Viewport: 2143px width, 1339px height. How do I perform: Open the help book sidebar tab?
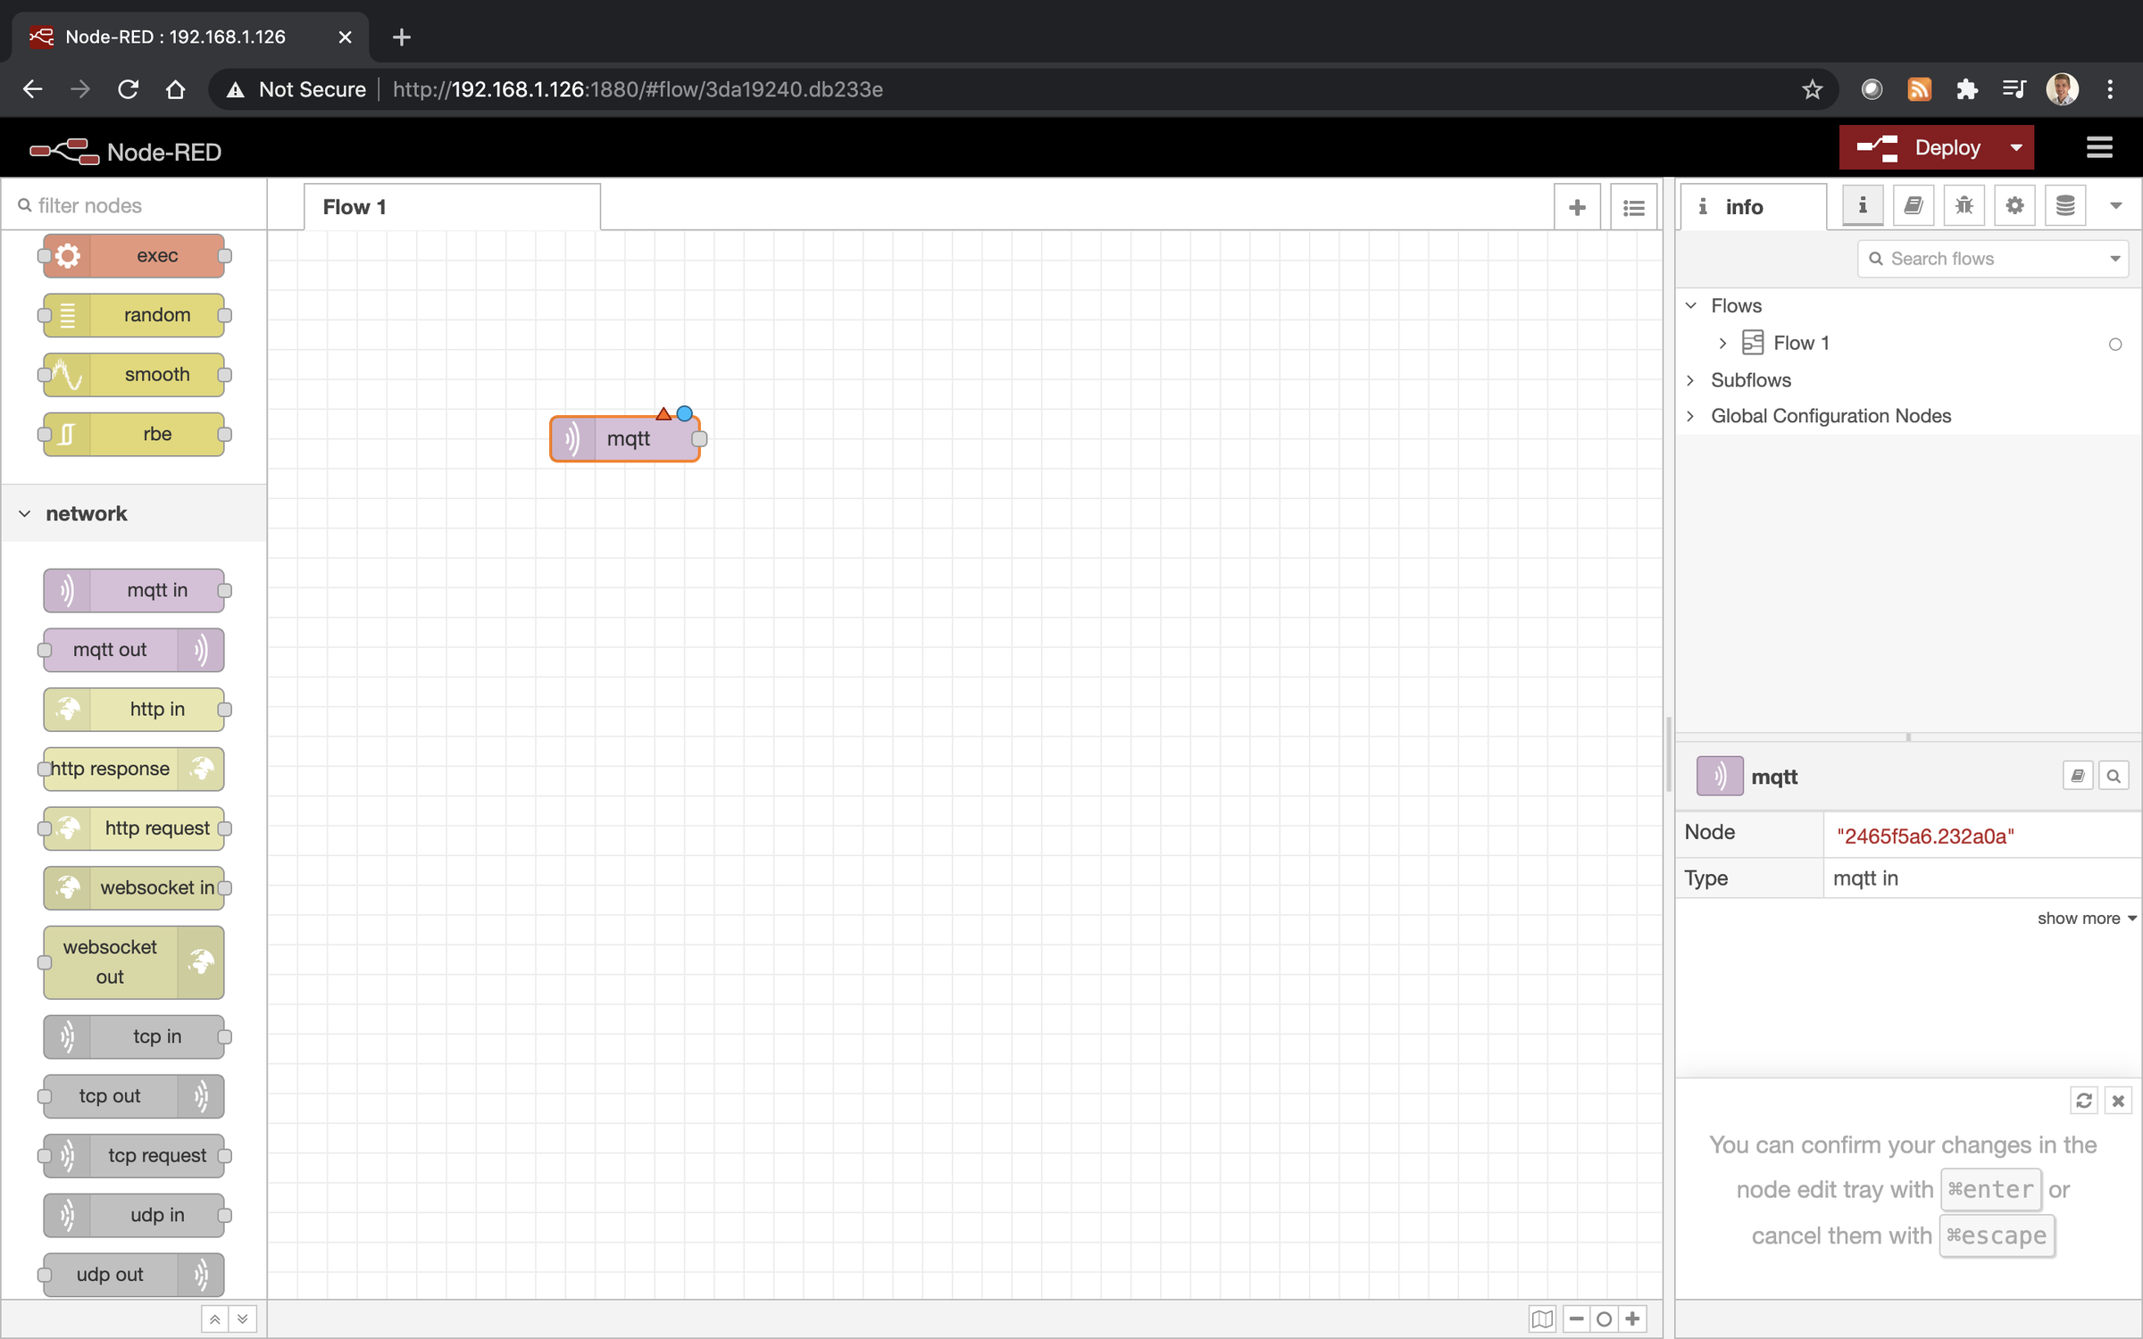coord(1913,206)
